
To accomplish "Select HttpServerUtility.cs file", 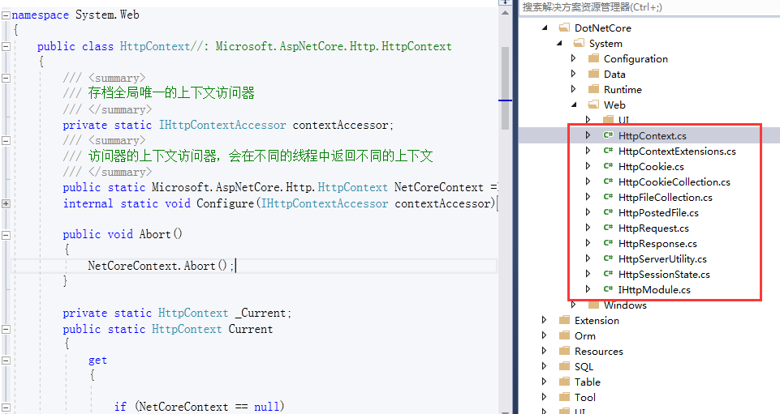I will (x=662, y=258).
